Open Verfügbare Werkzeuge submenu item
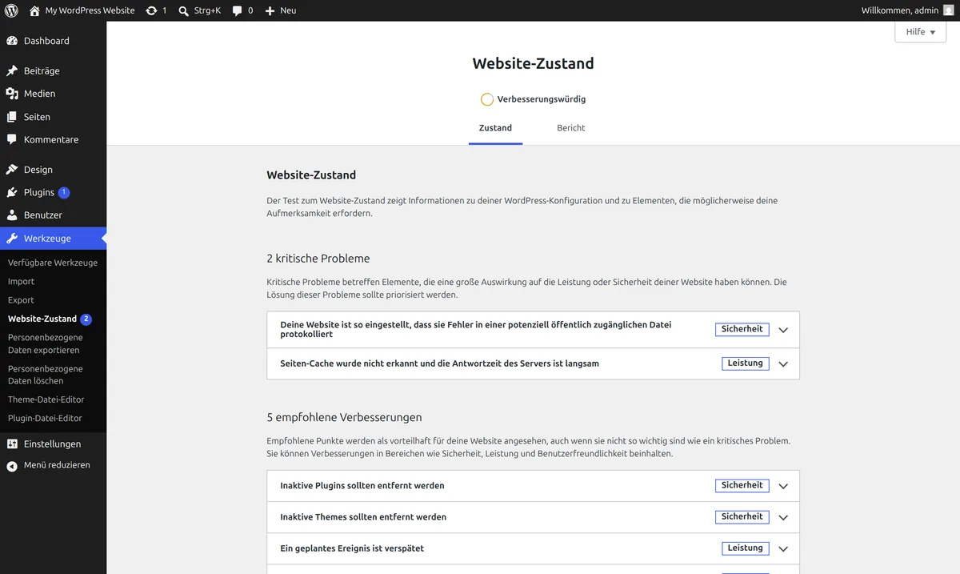 click(53, 263)
